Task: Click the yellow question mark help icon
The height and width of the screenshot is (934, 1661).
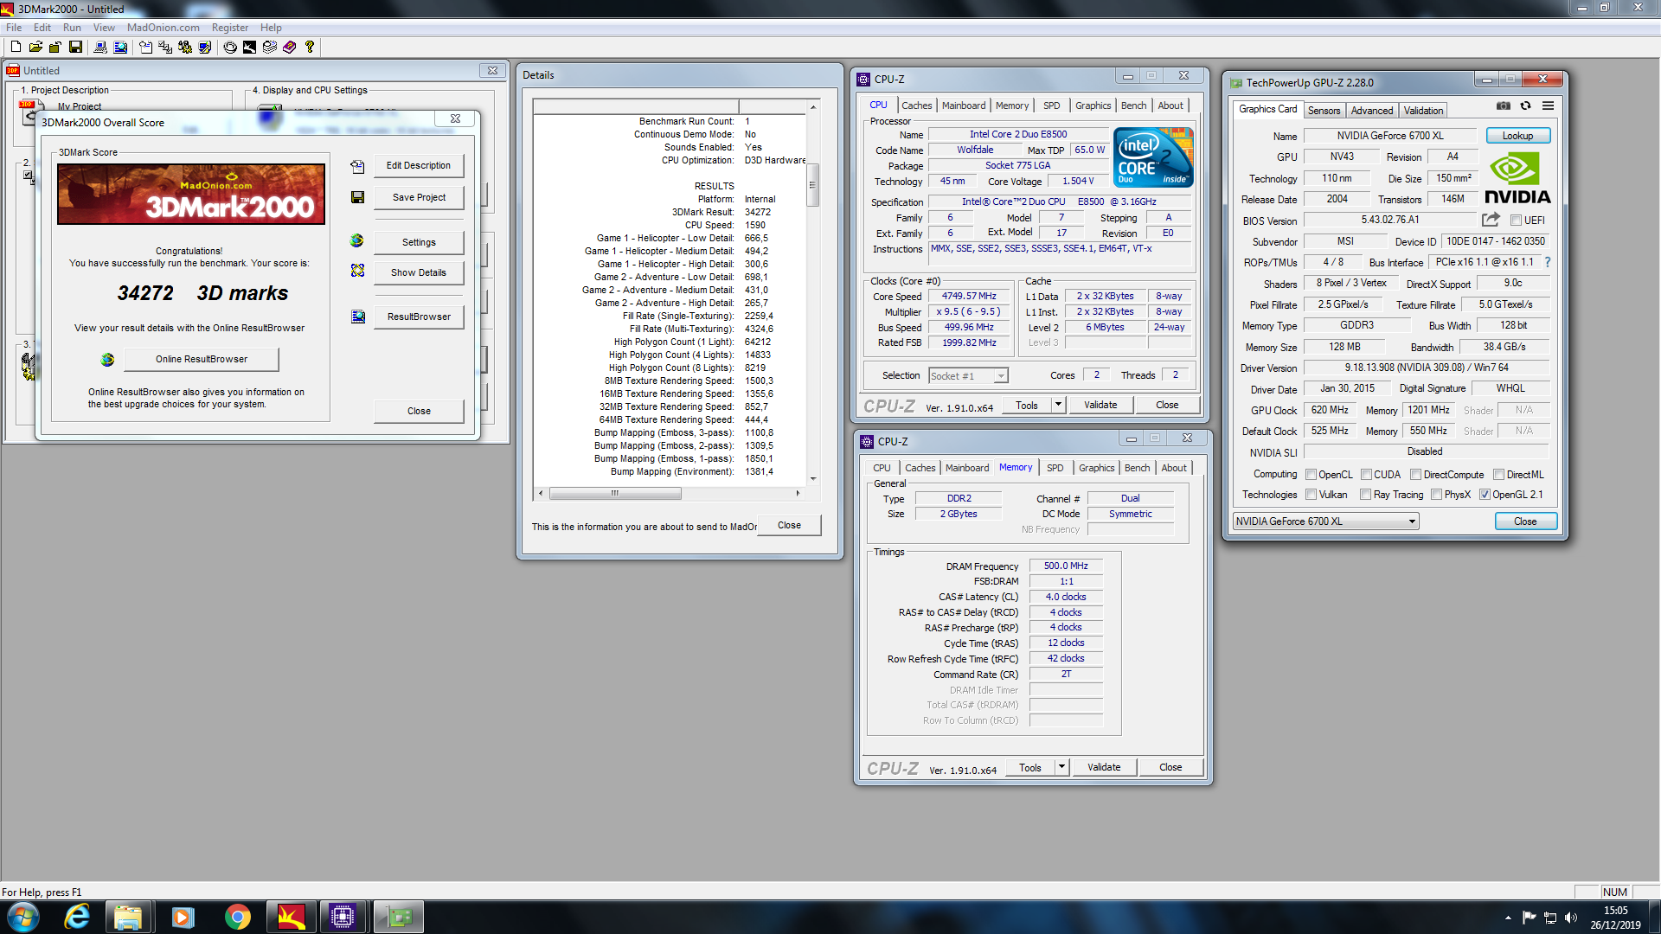Action: tap(309, 47)
